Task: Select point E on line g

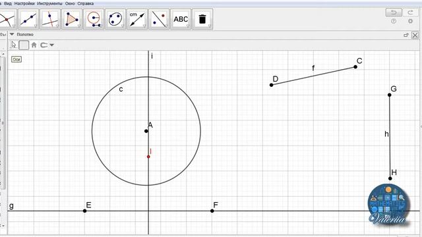Action: tap(85, 211)
